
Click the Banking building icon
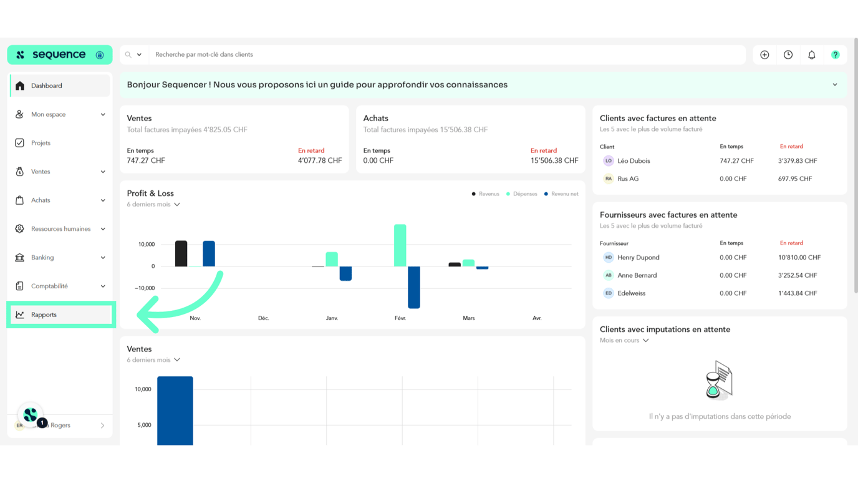point(20,258)
